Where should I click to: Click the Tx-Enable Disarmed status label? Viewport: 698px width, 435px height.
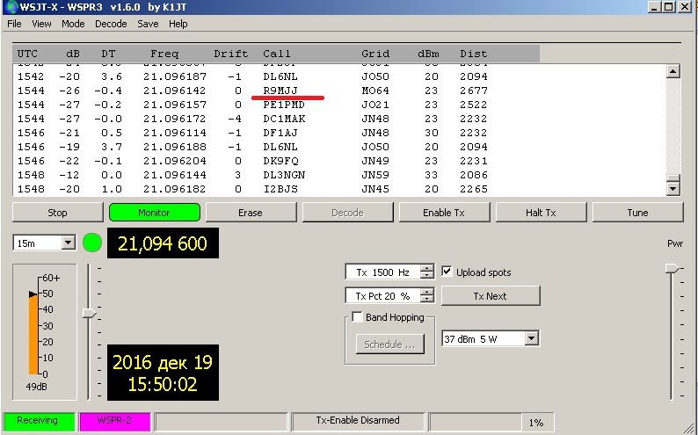pyautogui.click(x=358, y=421)
